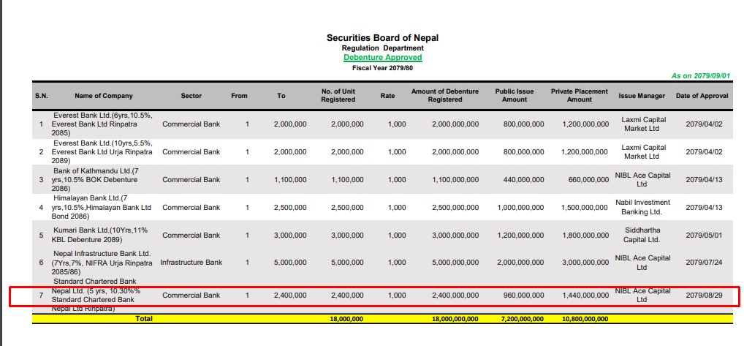This screenshot has height=346, width=744.
Task: Click the Kumari Bank Ltd. company entry
Action: (x=100, y=235)
